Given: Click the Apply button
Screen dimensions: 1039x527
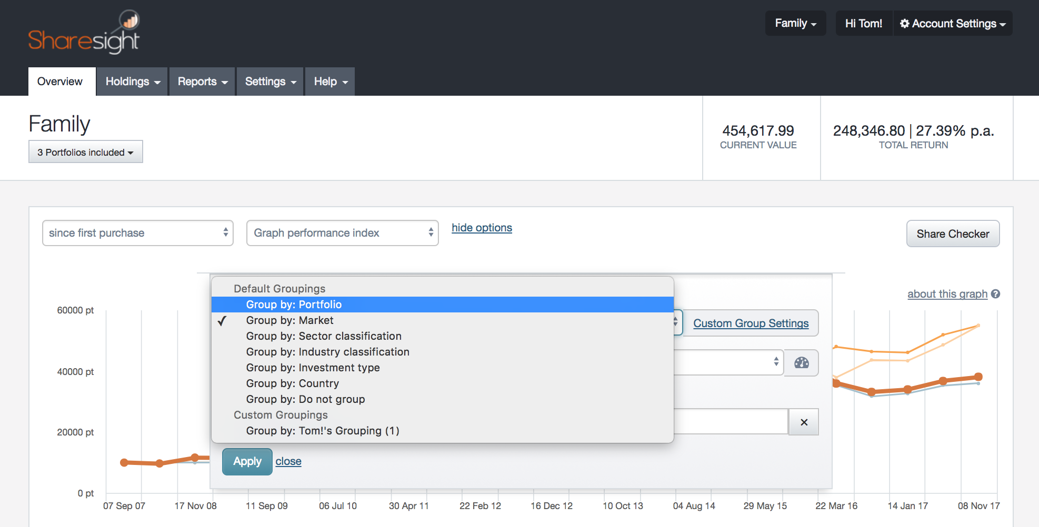Looking at the screenshot, I should tap(247, 461).
